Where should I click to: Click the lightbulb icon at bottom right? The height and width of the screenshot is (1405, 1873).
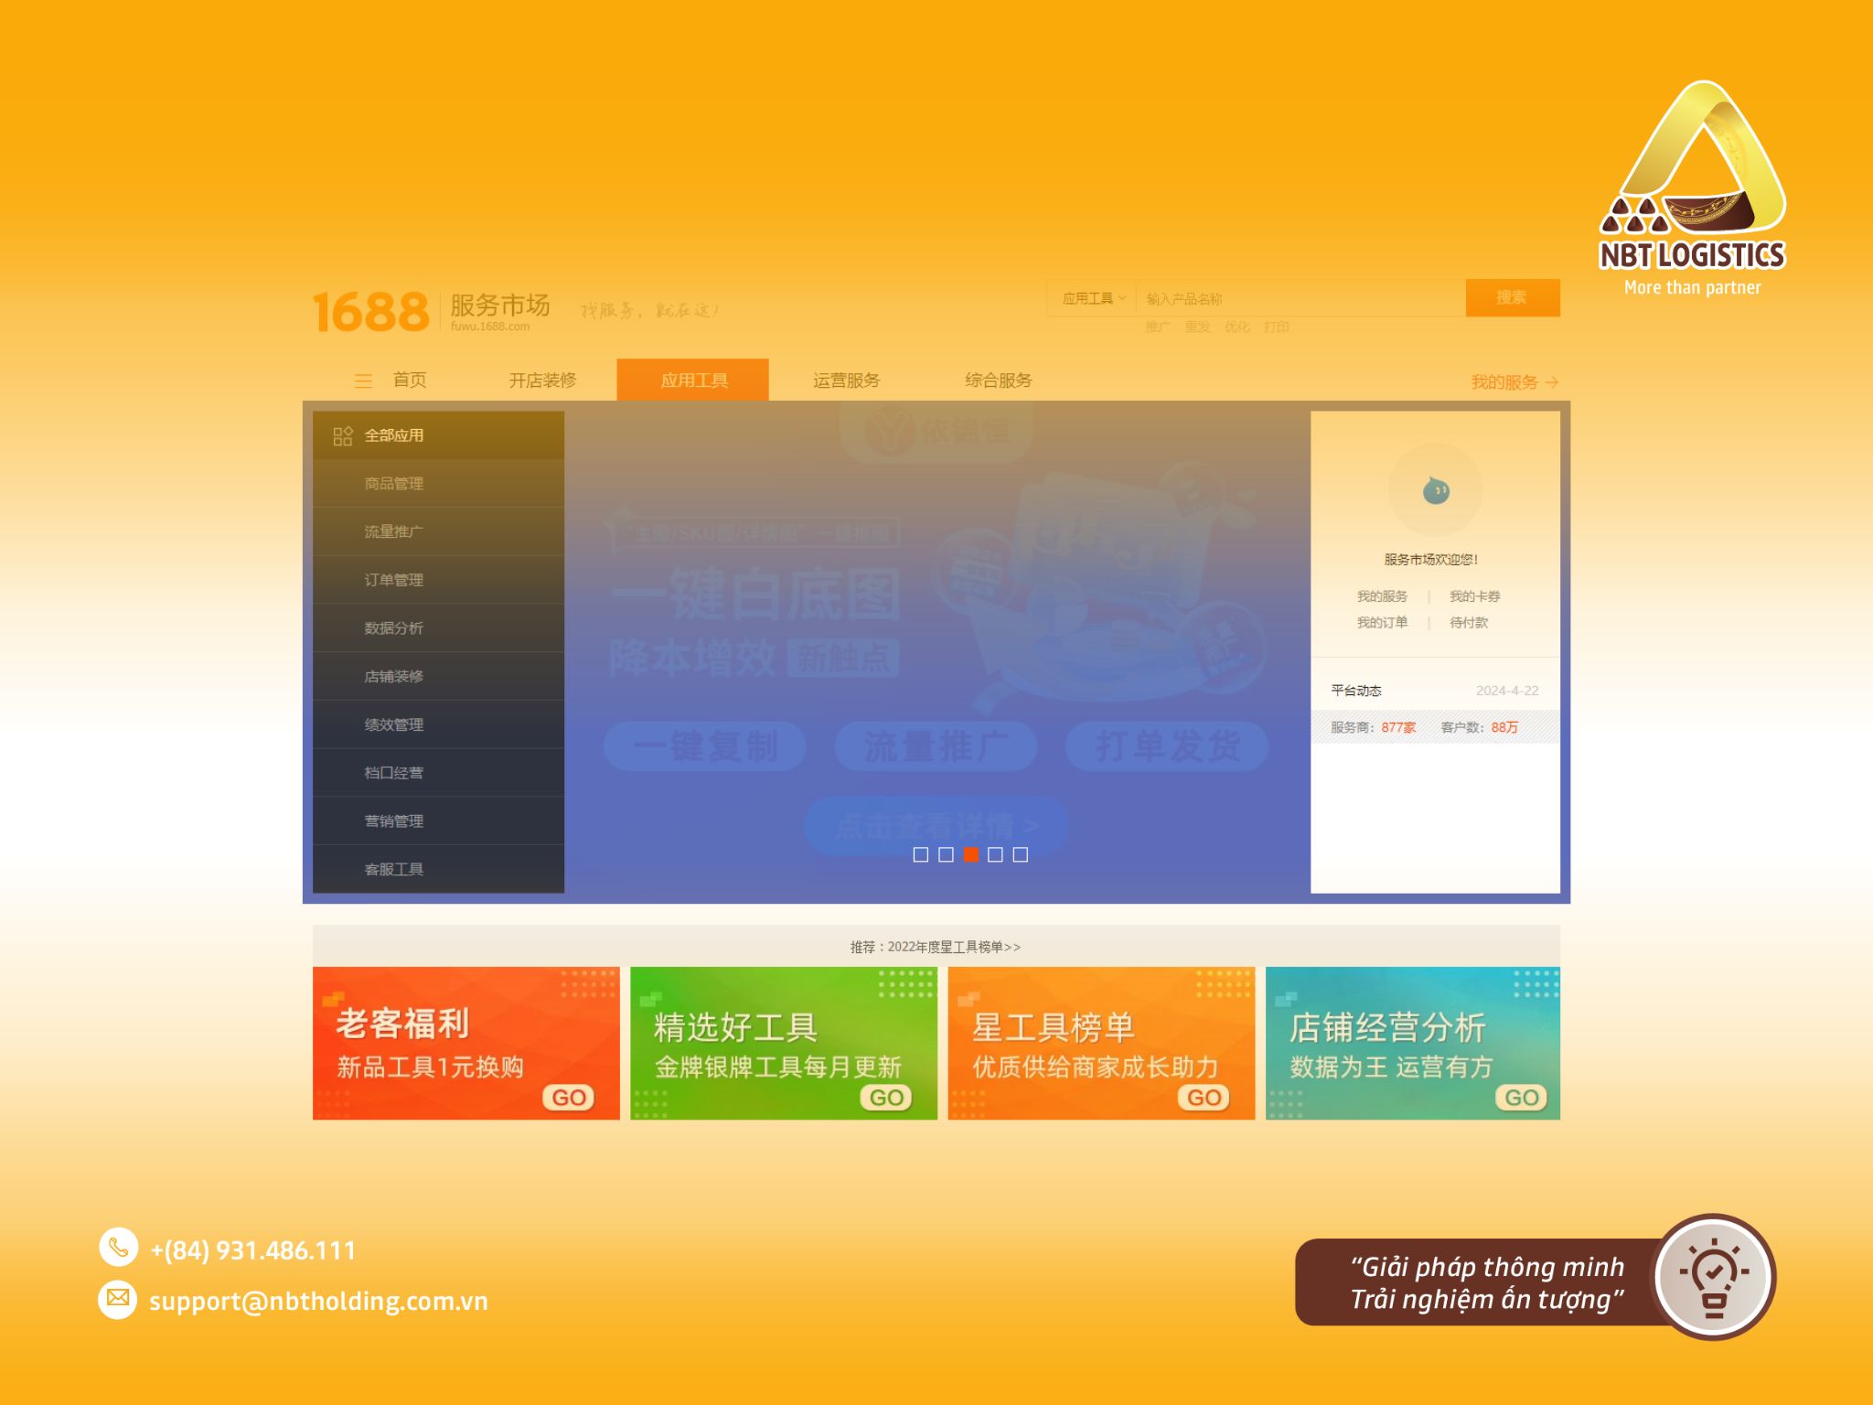1714,1277
